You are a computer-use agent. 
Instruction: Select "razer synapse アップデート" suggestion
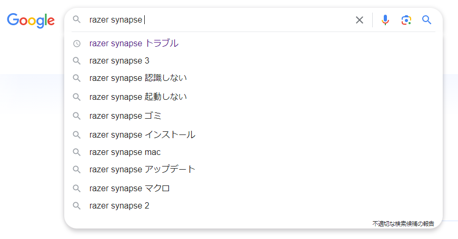pos(142,170)
